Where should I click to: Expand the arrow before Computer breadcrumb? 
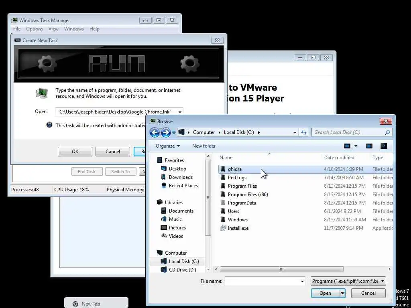click(x=189, y=132)
